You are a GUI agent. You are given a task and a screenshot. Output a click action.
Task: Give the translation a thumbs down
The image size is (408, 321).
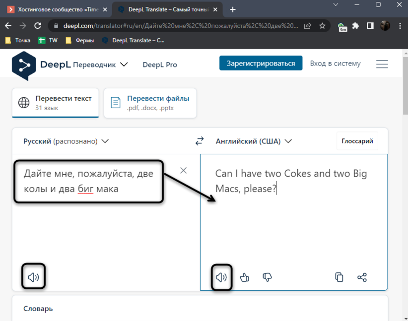[267, 277]
